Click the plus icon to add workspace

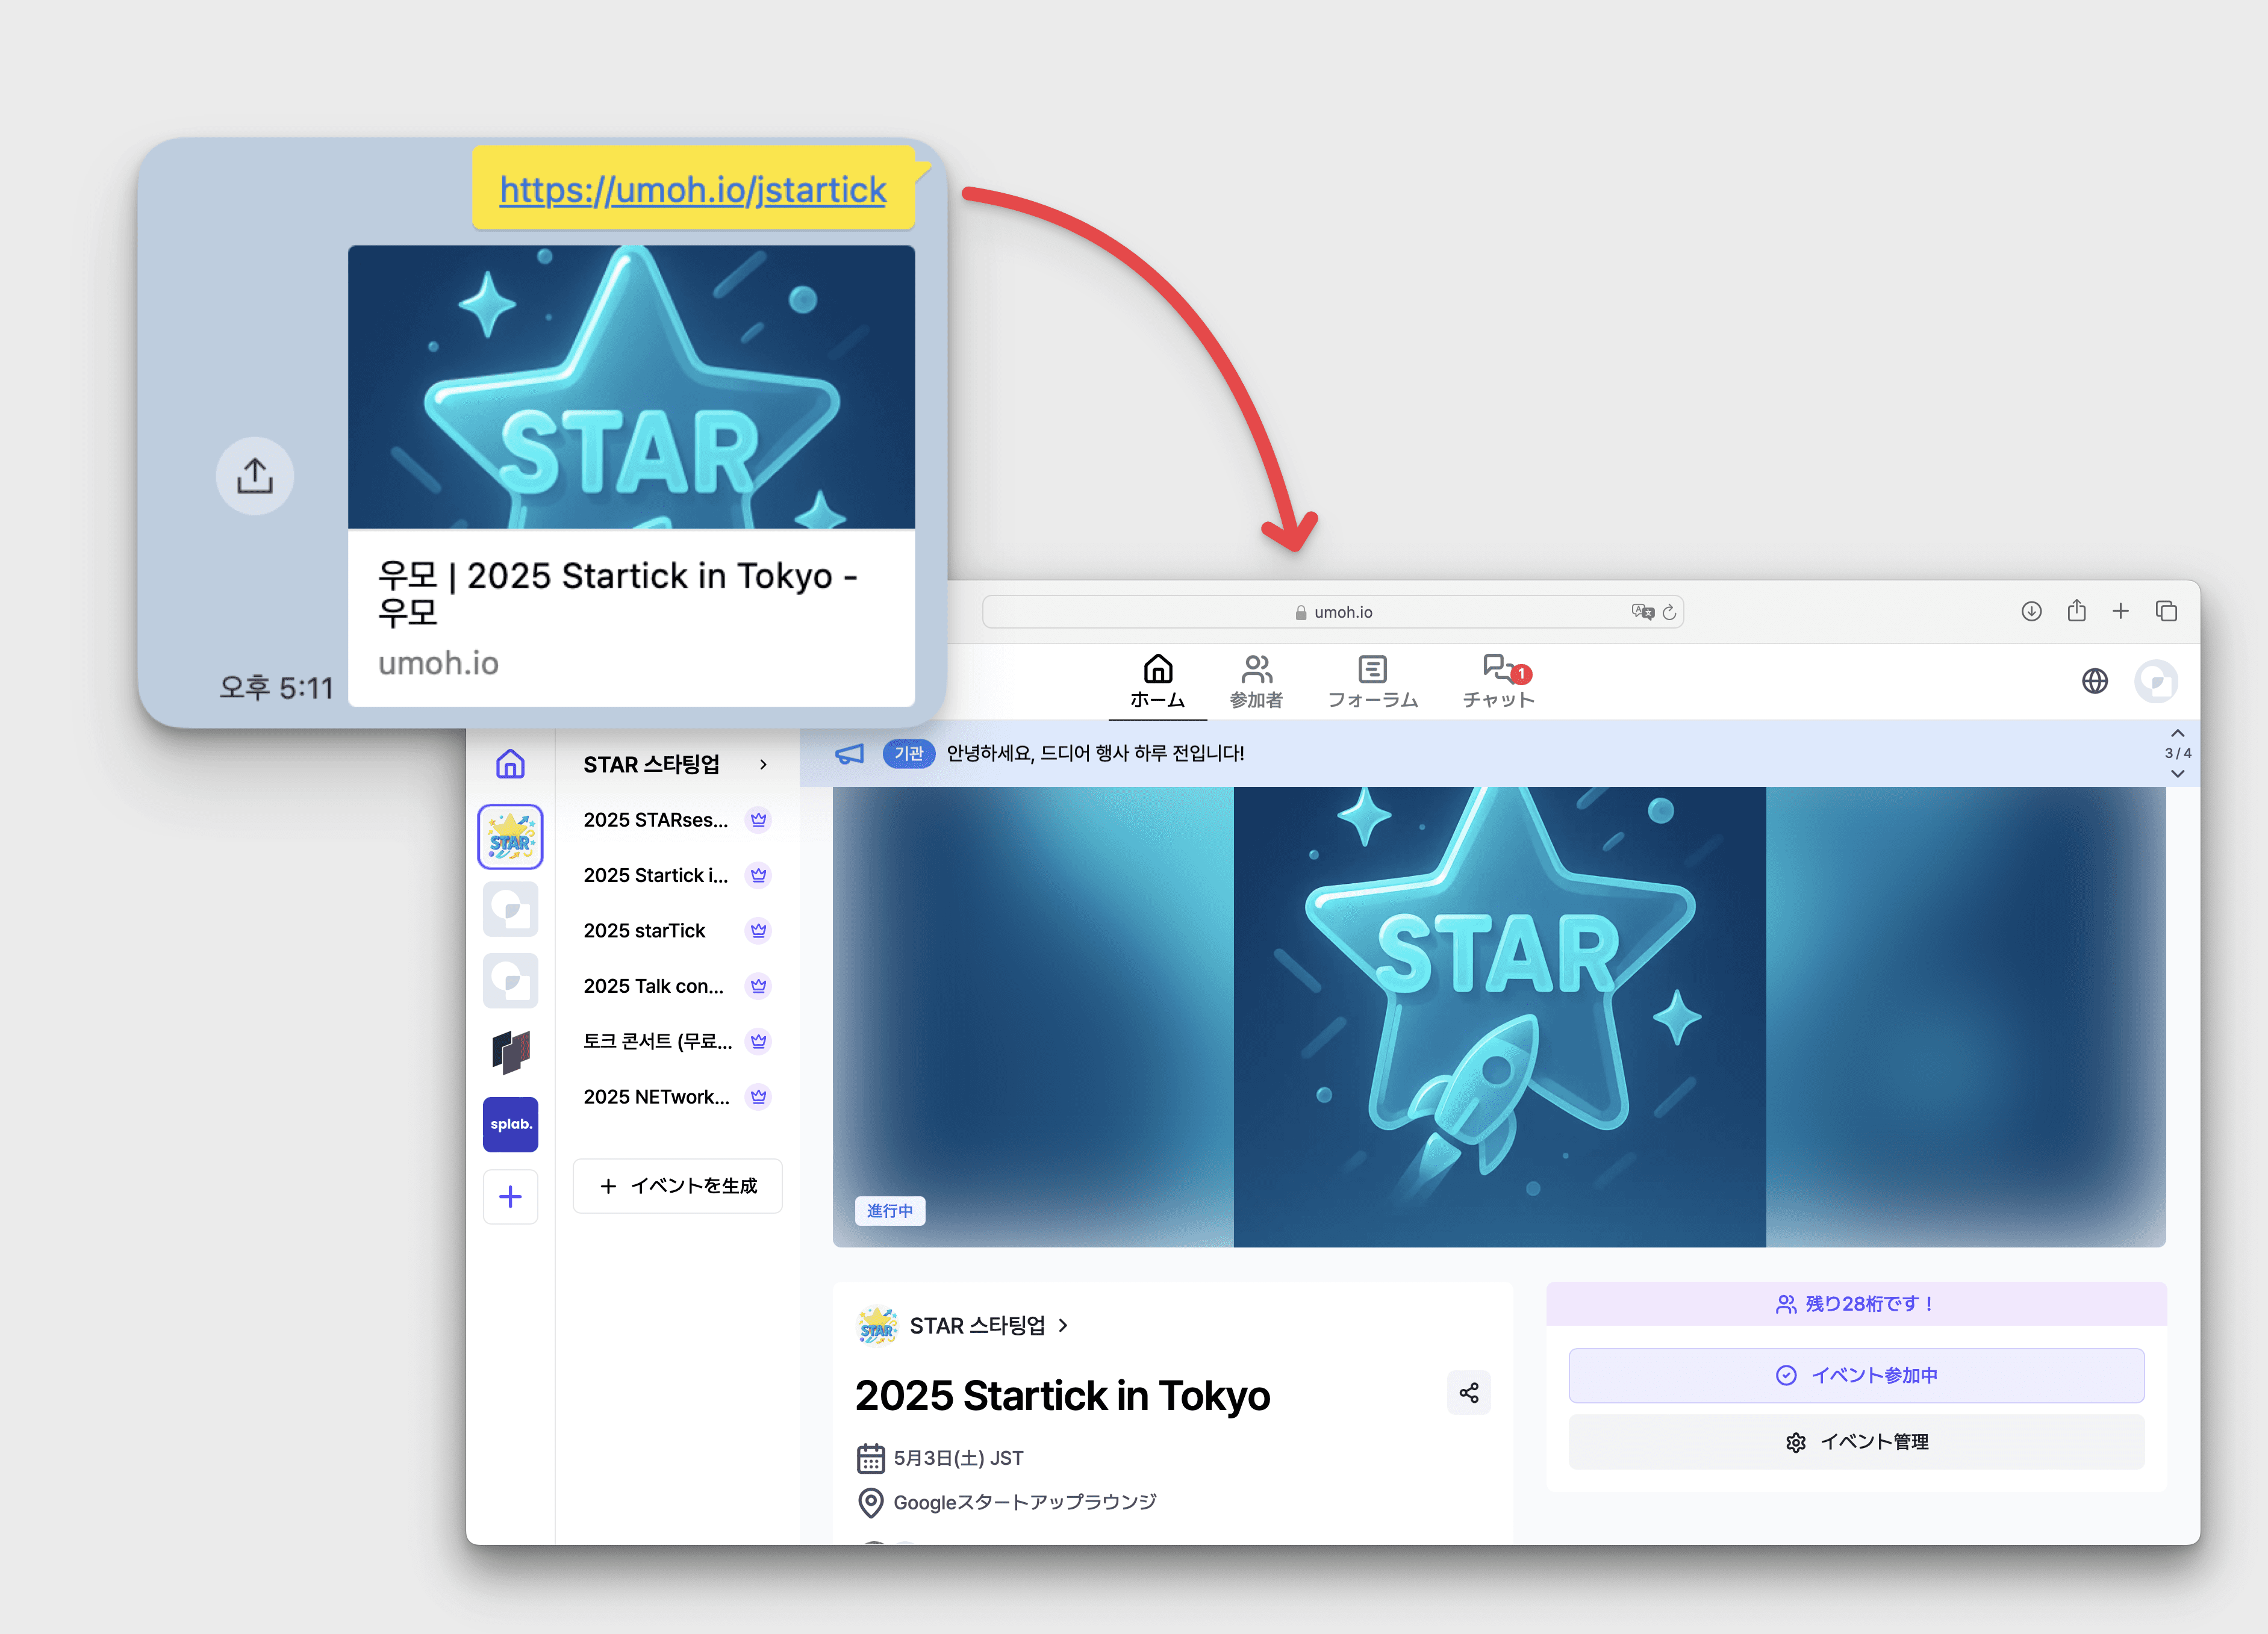(x=510, y=1197)
